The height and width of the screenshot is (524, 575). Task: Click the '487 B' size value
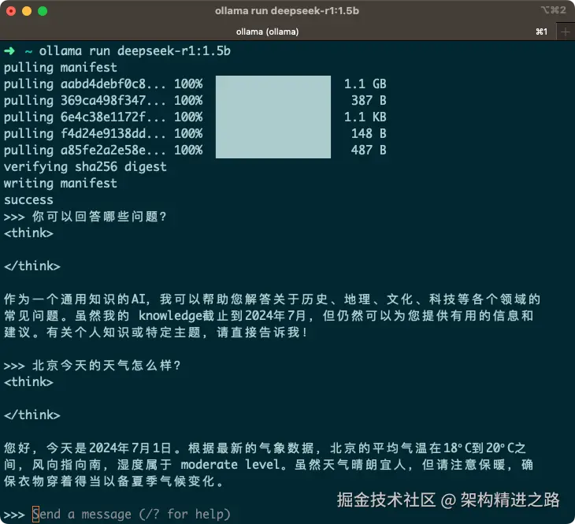click(369, 150)
